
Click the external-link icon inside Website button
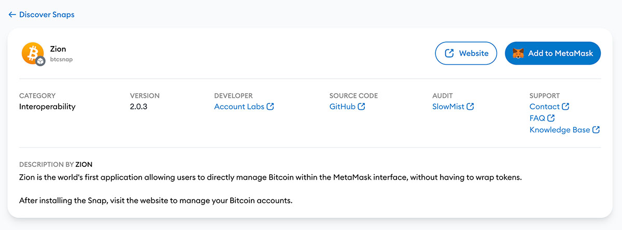449,53
